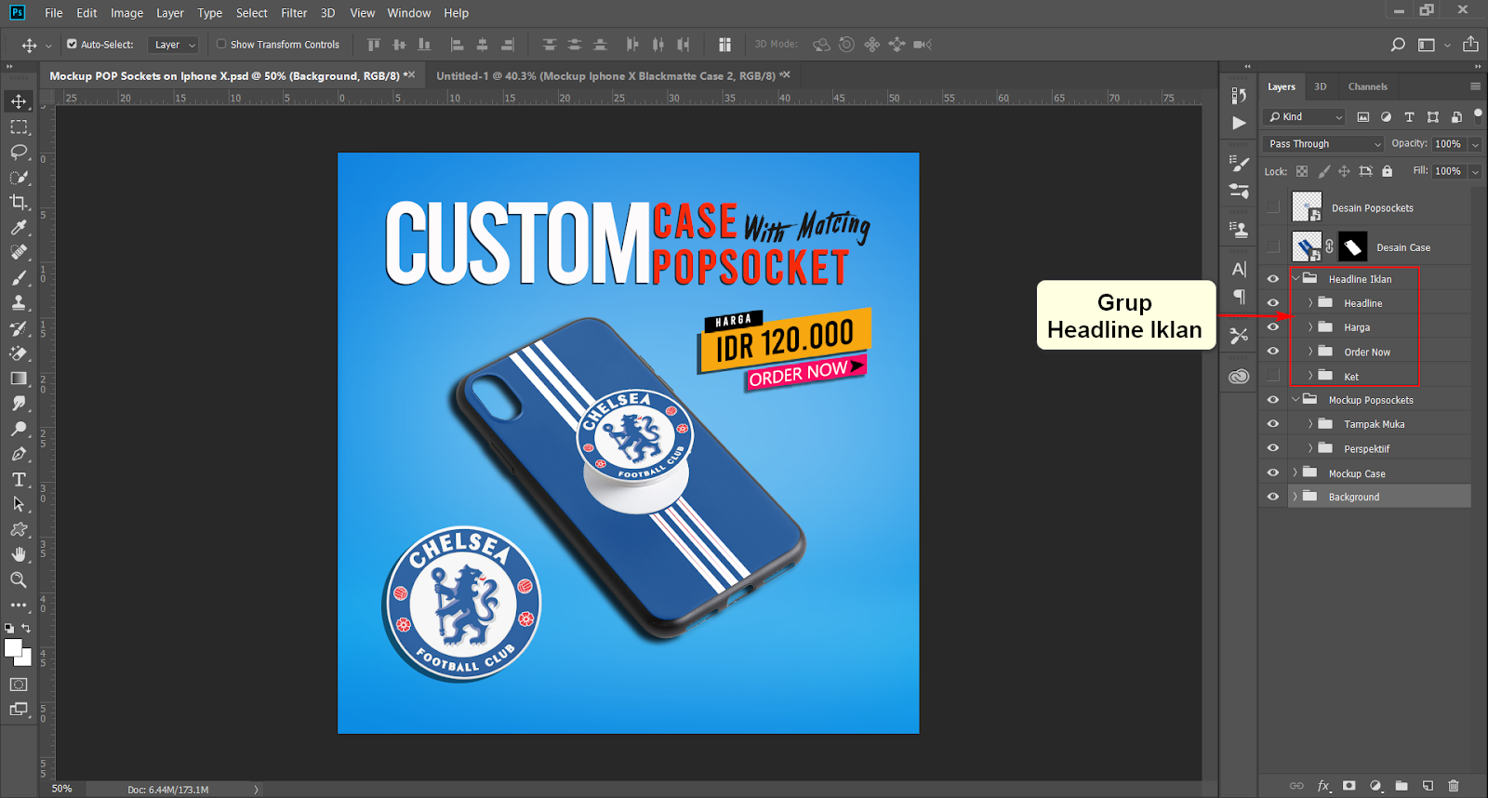The image size is (1488, 798).
Task: Hide the Headline Iklan group
Action: click(1273, 279)
